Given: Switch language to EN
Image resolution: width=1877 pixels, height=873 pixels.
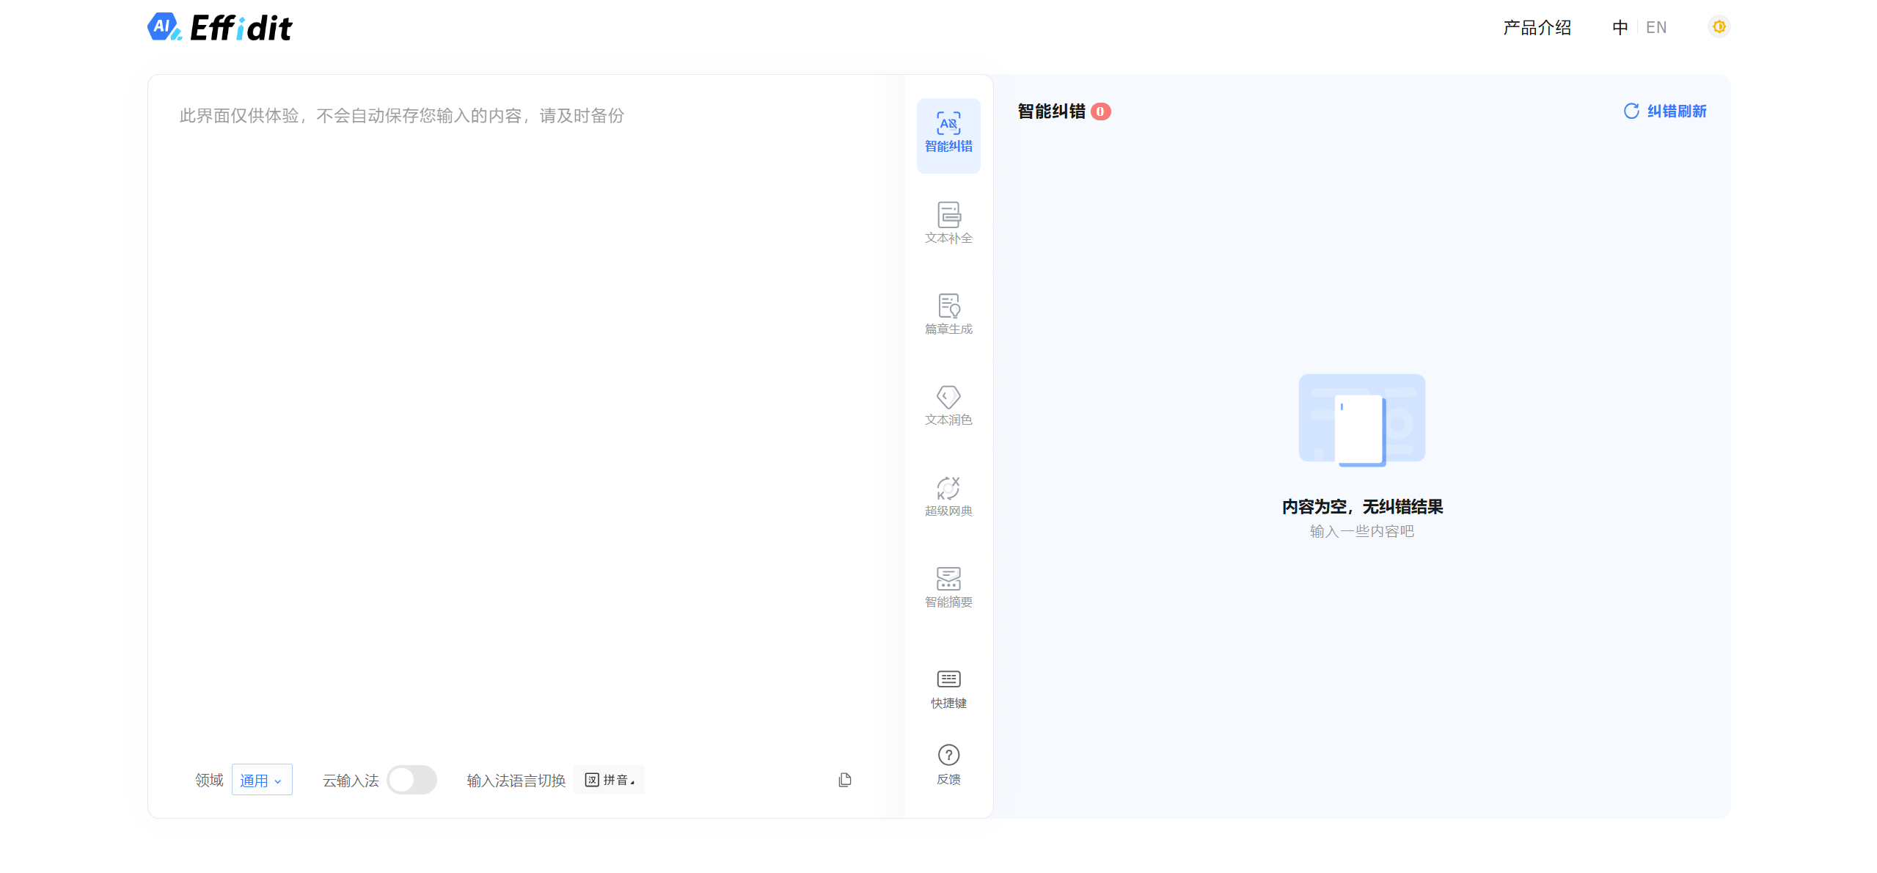Looking at the screenshot, I should (x=1656, y=28).
